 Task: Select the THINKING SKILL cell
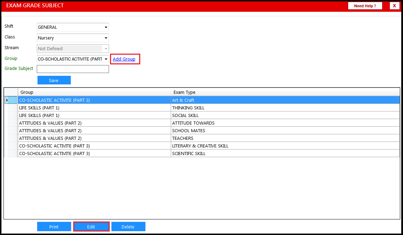(x=285, y=108)
